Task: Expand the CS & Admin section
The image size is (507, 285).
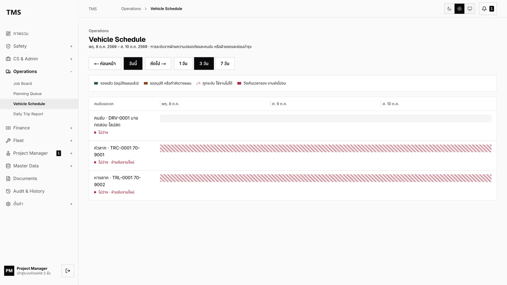Action: click(71, 59)
